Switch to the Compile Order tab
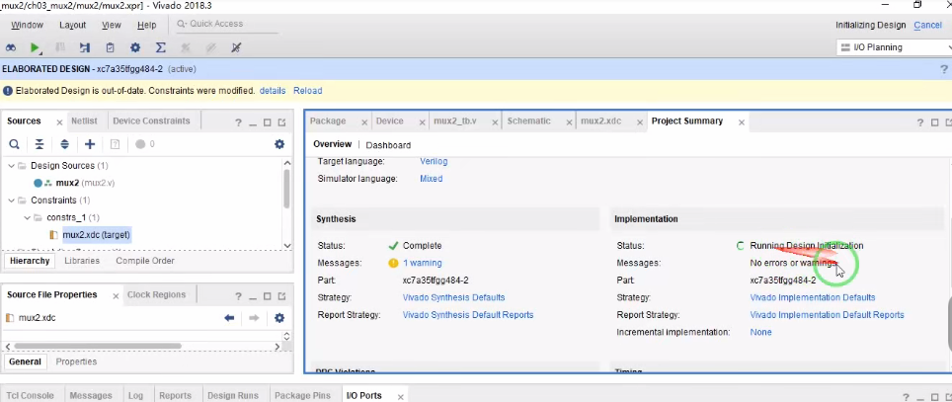 click(145, 261)
